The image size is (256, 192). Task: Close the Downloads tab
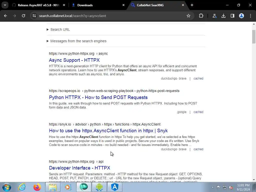(x=123, y=5)
